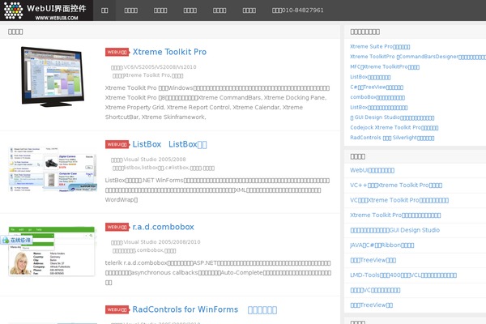The height and width of the screenshot is (324, 486).
Task: Open the Xtreme Toolkit Pro product title
Action: 169,52
